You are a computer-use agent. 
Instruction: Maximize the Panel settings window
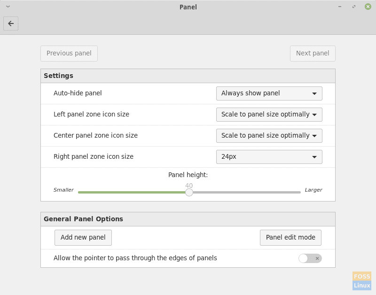pyautogui.click(x=354, y=7)
